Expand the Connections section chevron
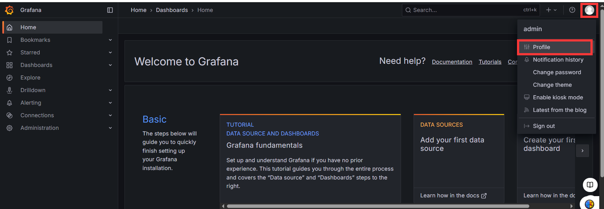The image size is (604, 209). click(110, 115)
